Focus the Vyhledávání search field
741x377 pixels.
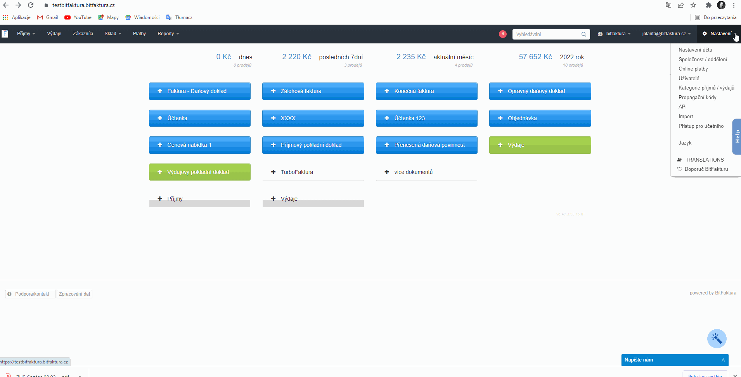(551, 34)
